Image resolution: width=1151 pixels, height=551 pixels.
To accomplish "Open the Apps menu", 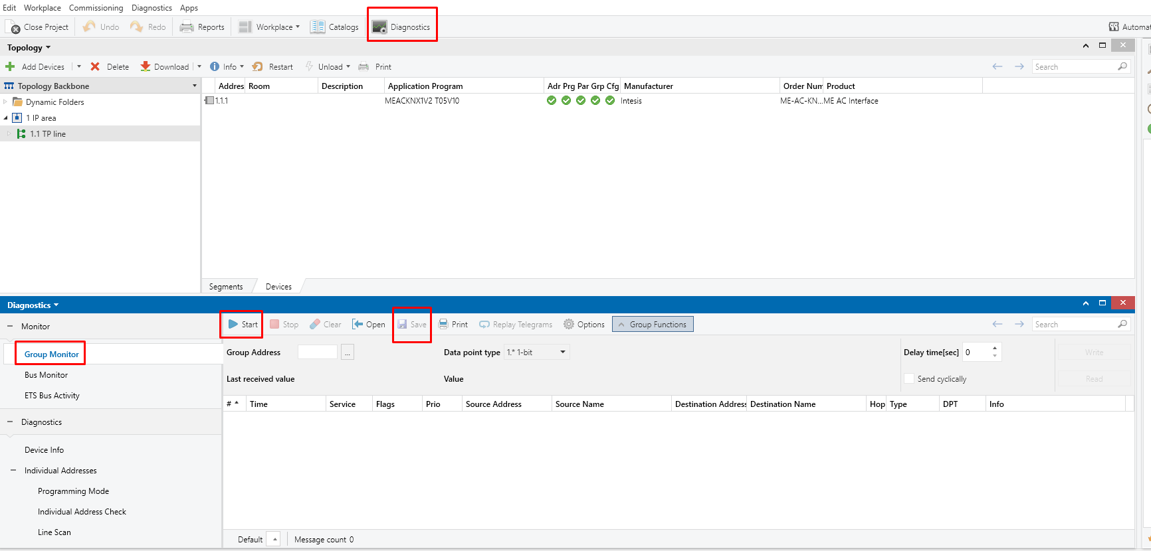I will point(189,8).
